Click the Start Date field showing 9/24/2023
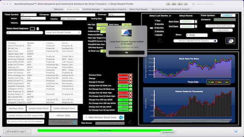Image resolution: width=244 pixels, height=137 pixels. coord(187,22)
